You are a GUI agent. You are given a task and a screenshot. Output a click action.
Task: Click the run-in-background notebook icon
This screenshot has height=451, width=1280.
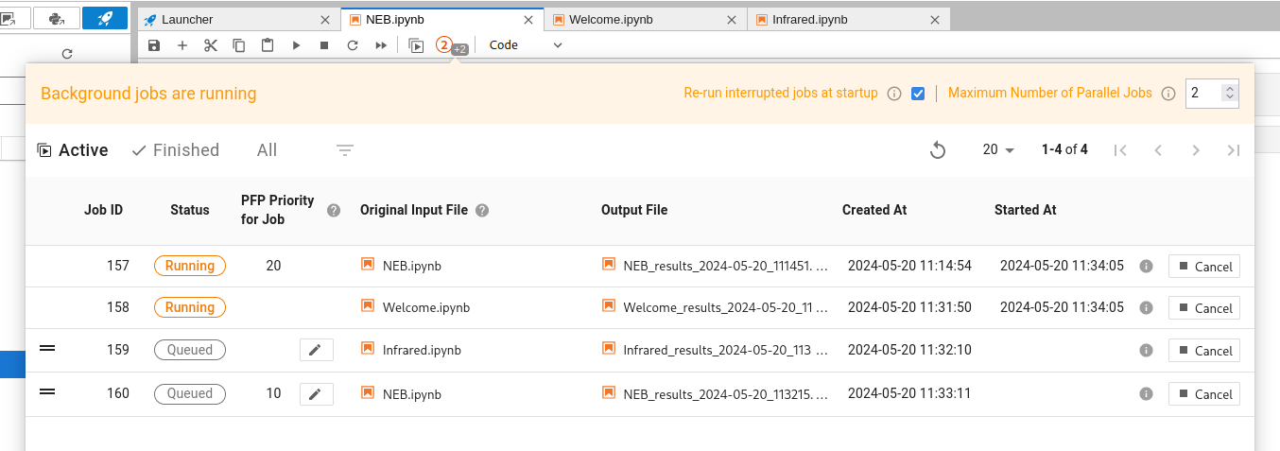point(416,45)
